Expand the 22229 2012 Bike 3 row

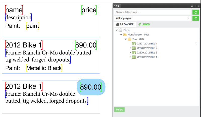pos(130,52)
